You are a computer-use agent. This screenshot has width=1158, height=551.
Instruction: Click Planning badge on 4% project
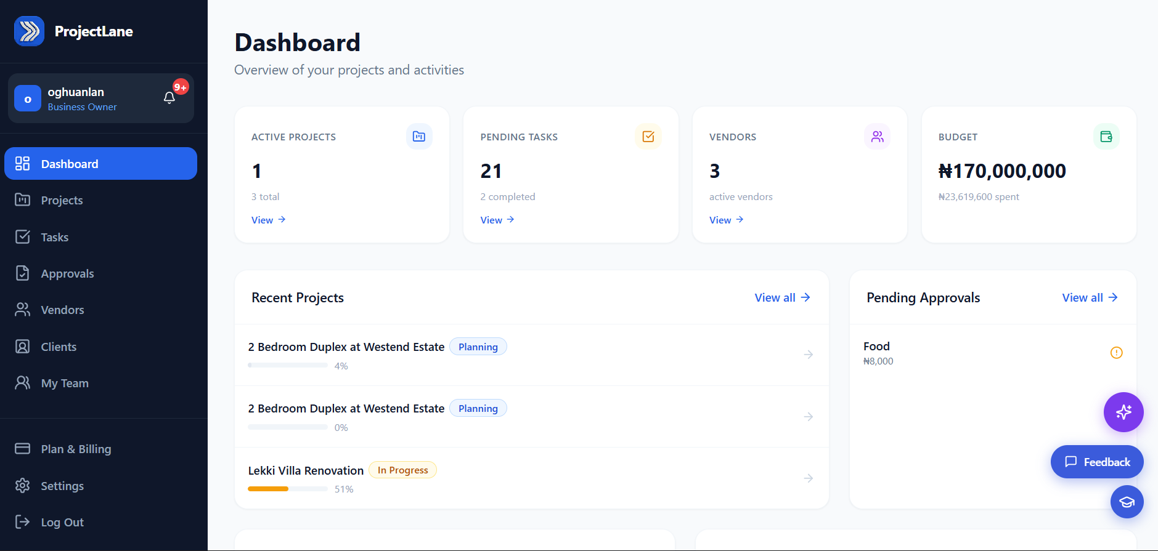point(478,347)
